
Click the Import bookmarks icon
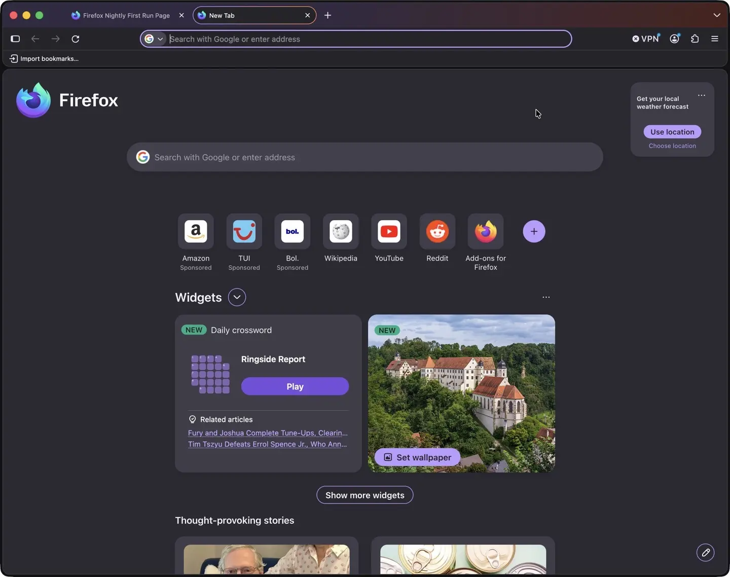(x=14, y=59)
